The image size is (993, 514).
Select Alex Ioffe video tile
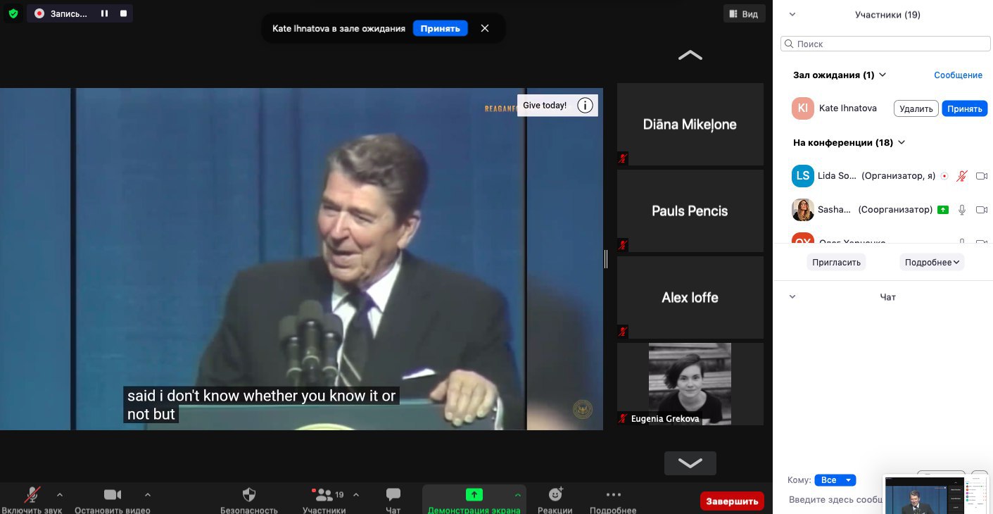pos(690,298)
